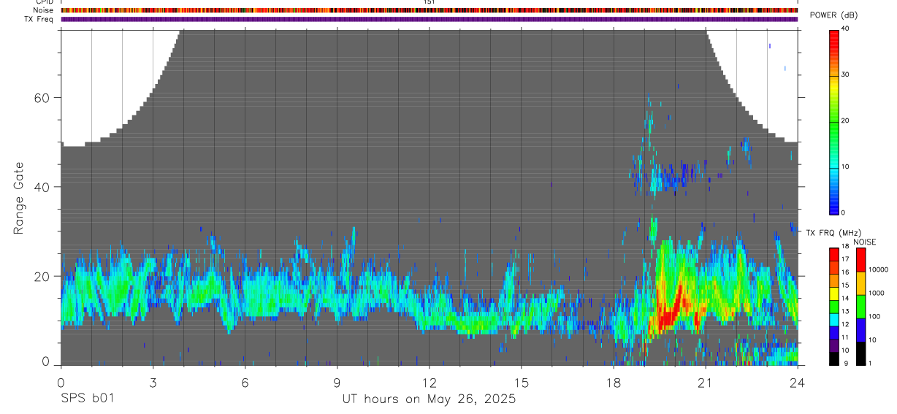Click the purple TX Freq strip
897x414 pixels.
tap(430, 19)
